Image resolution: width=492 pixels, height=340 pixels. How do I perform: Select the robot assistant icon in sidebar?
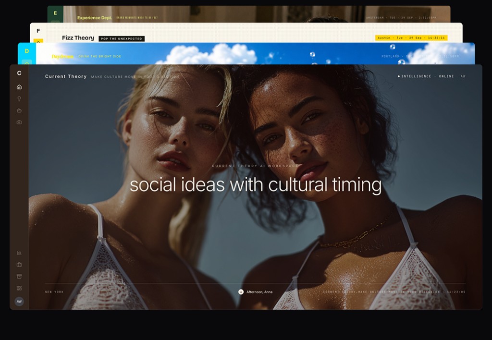pos(19,110)
